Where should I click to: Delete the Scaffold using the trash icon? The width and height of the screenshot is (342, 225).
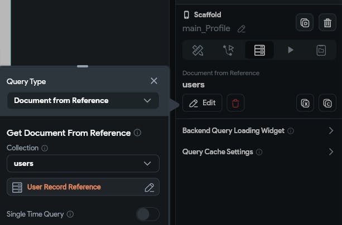(327, 23)
